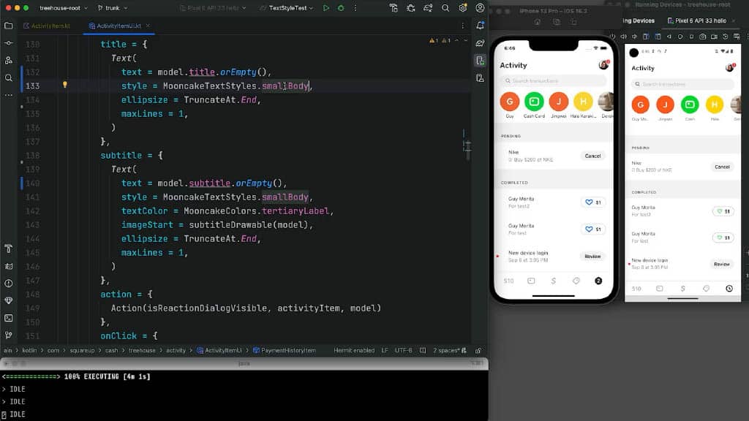Show quick-fix lightbulb on line 133
749x421 pixels.
click(65, 85)
